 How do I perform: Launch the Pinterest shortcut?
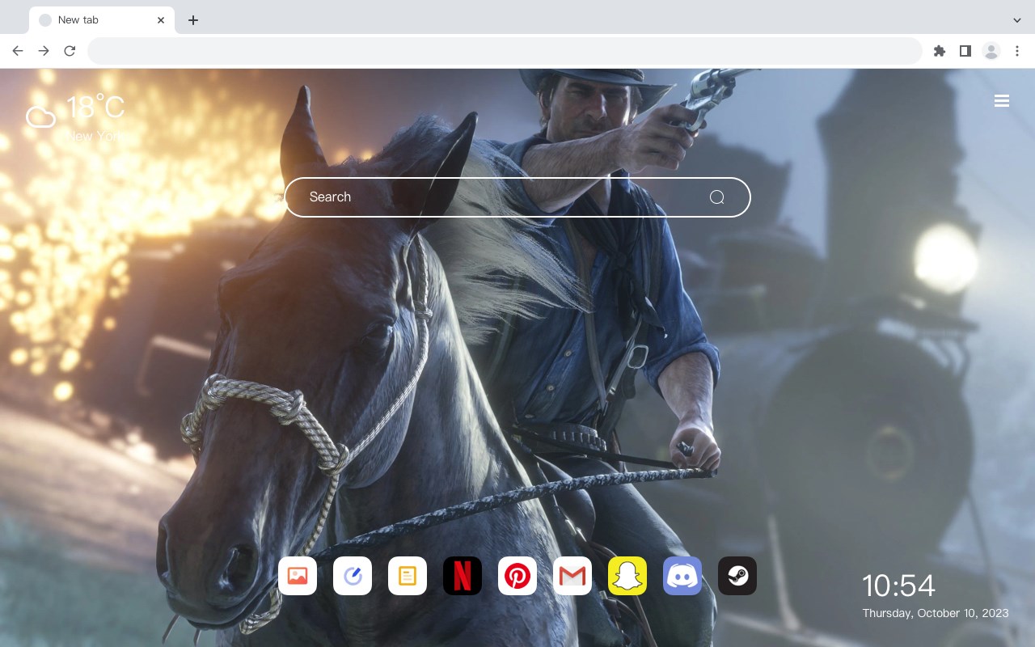[517, 576]
